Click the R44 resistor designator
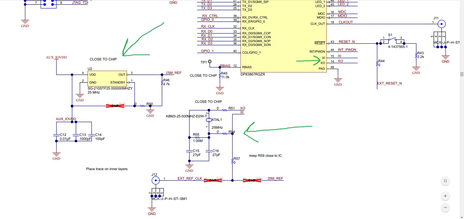Viewport: 464px width, 219px height. click(381, 61)
